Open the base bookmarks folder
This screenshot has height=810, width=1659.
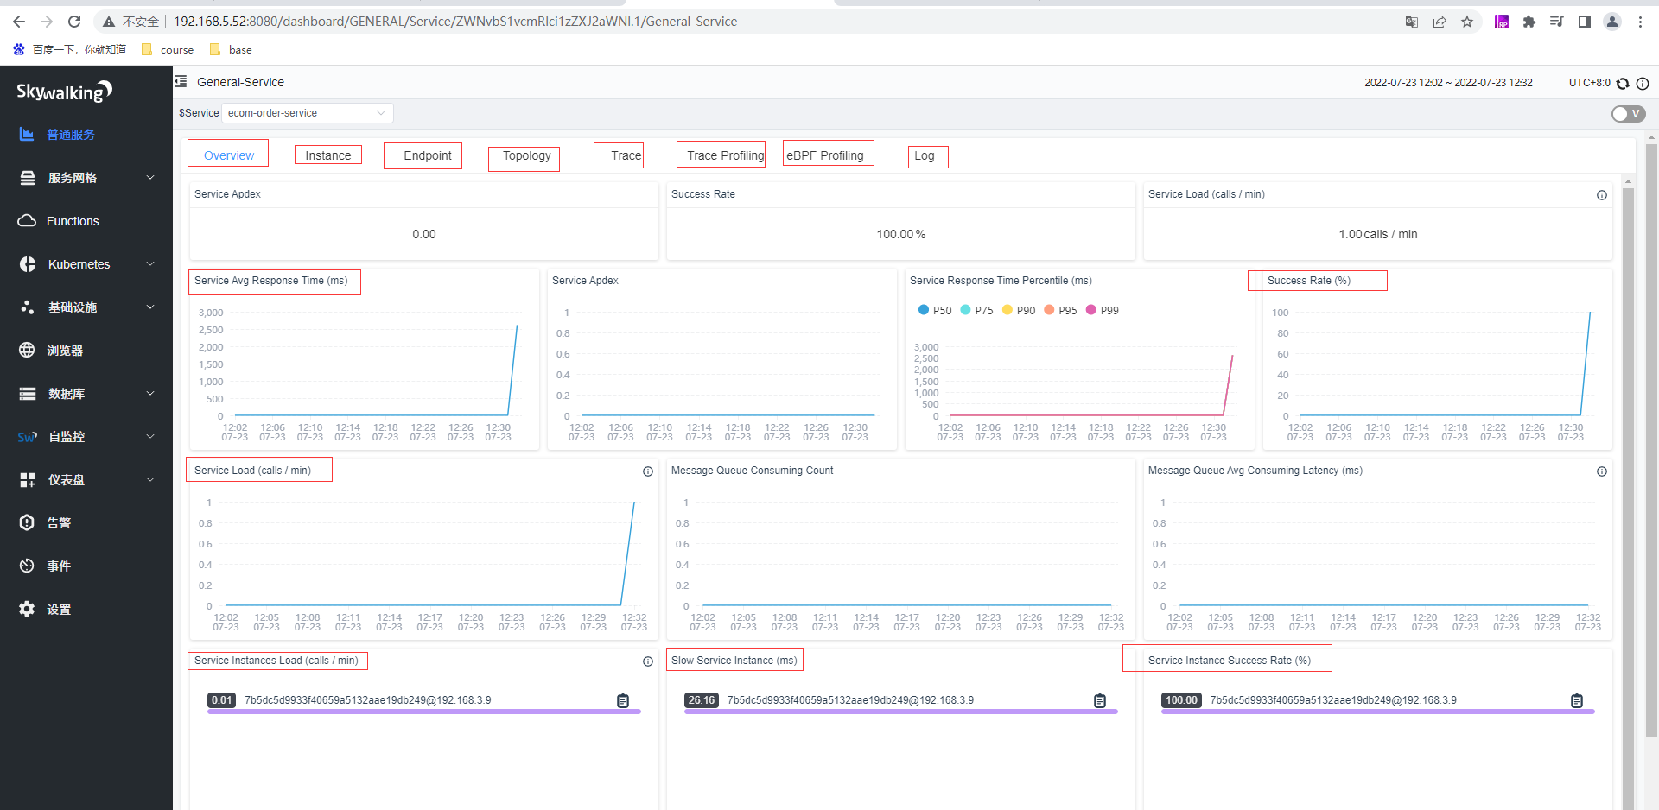(231, 49)
